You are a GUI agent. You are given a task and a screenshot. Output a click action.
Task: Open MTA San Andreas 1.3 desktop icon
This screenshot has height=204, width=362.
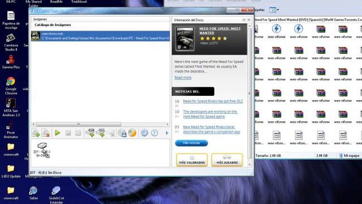[11, 108]
